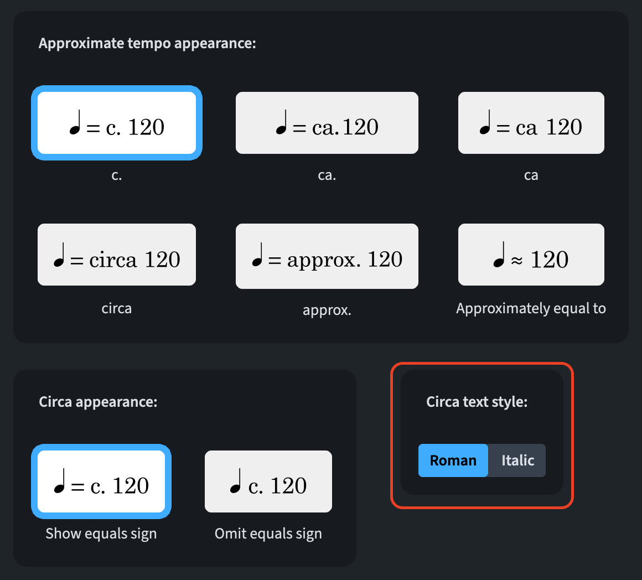
Task: Choose the Omit equals sign preview tile
Action: click(268, 481)
